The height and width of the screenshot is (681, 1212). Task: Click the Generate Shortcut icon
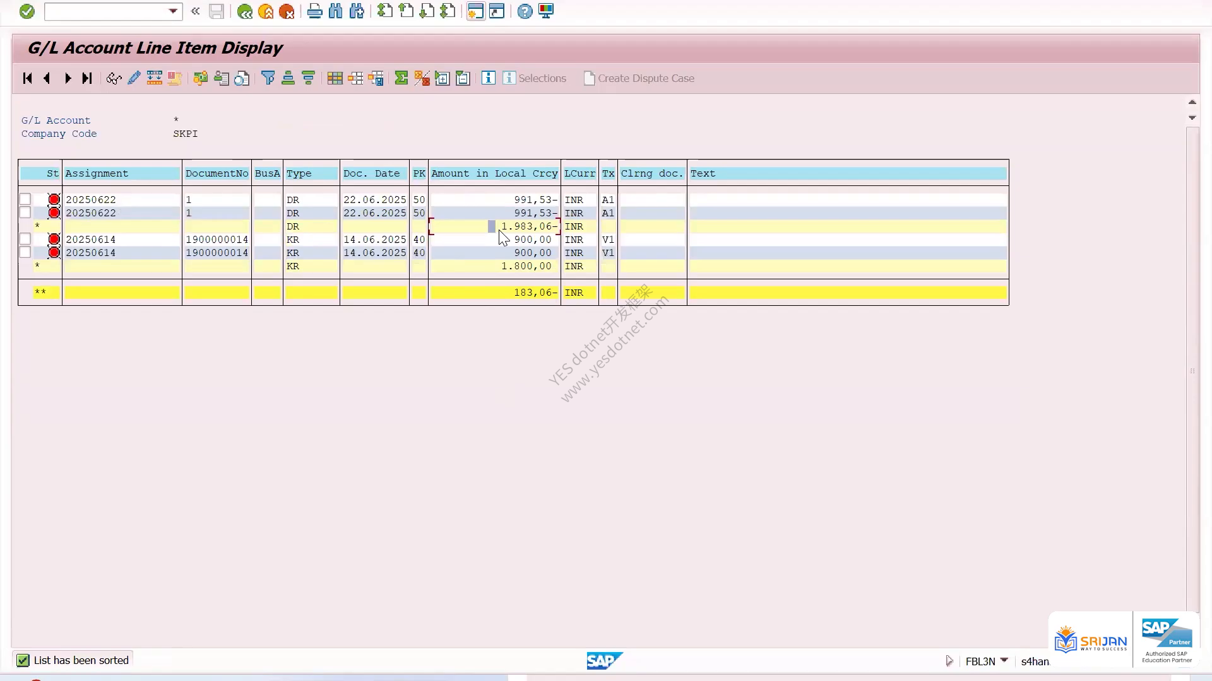[497, 11]
